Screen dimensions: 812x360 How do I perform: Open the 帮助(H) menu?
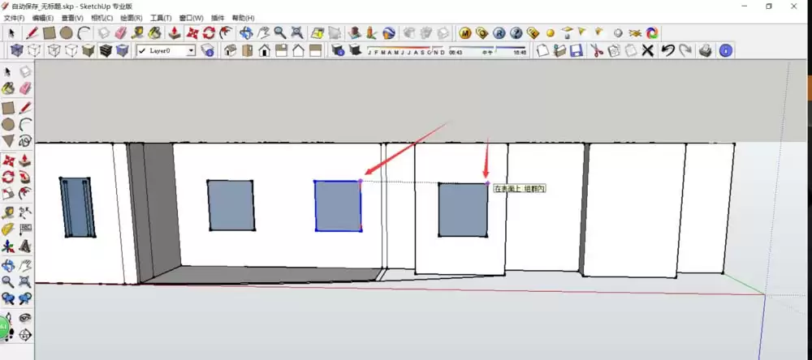coord(243,18)
